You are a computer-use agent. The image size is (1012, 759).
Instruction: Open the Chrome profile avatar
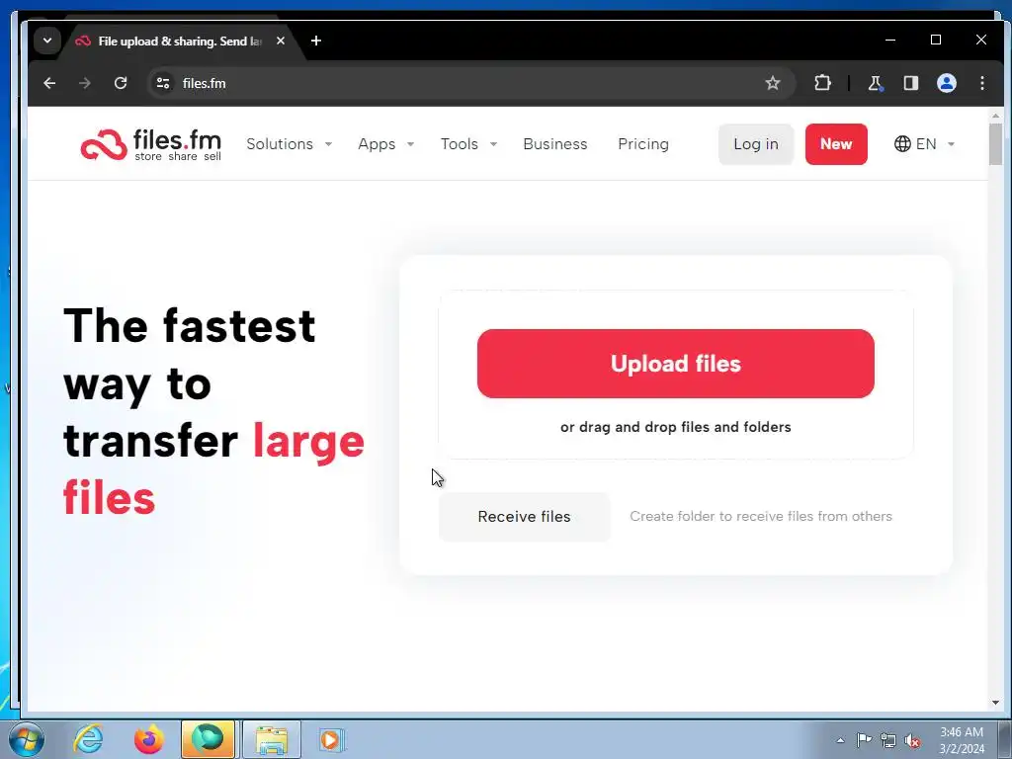coord(946,83)
